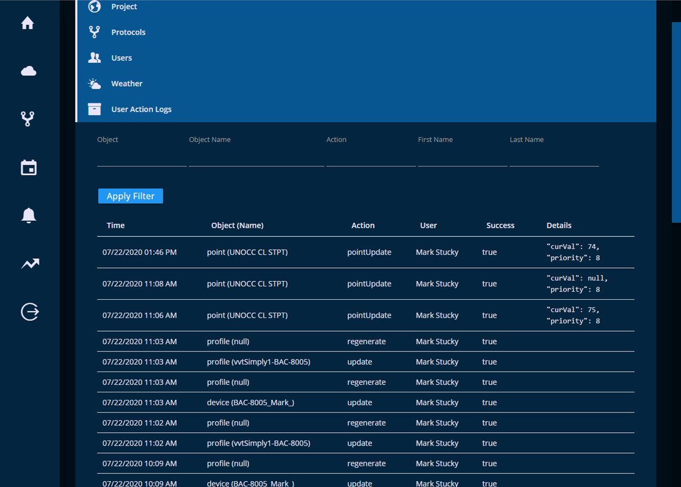Screen dimensions: 681x487
Task: Focus the Object Name filter field
Action: [x=256, y=158]
